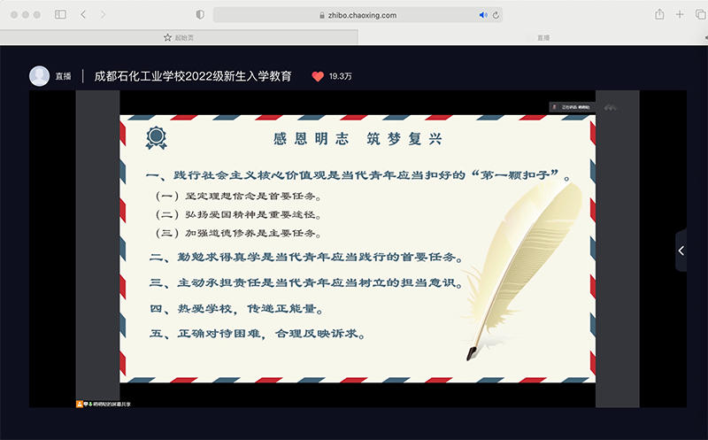Viewport: 708px width, 440px height.
Task: Click the red heart like icon
Action: [x=318, y=76]
